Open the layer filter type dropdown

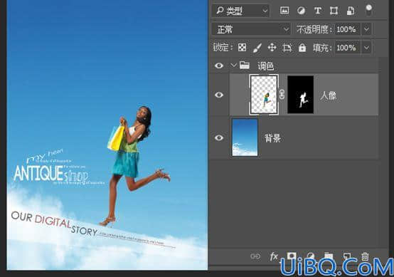pyautogui.click(x=240, y=11)
